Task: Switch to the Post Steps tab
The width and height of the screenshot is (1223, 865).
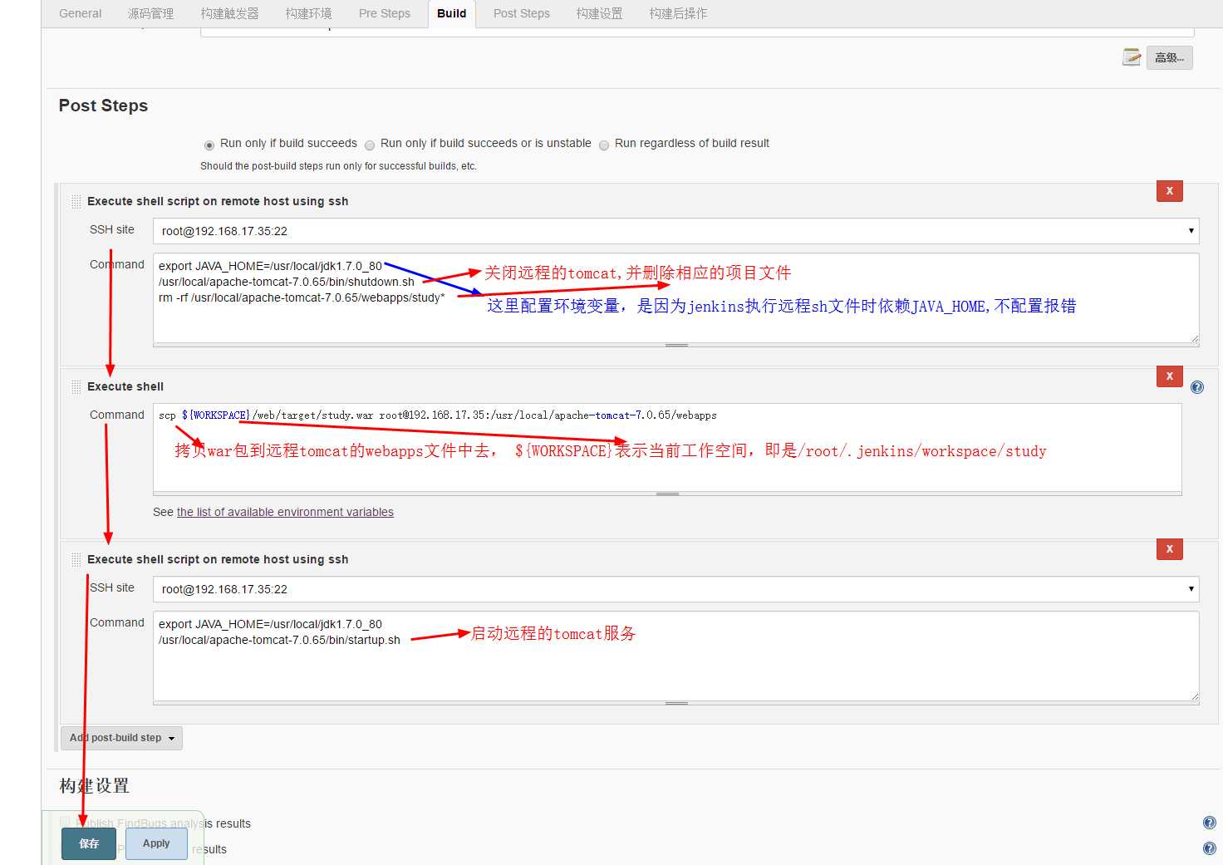Action: click(x=522, y=13)
